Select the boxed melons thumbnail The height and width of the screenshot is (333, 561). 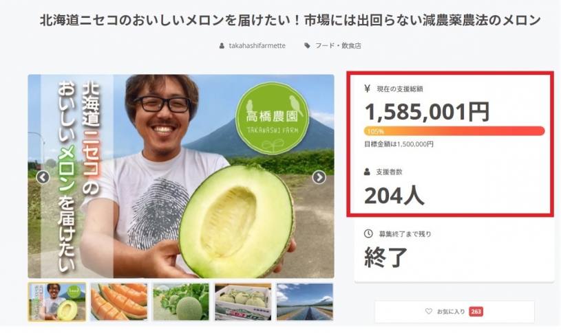(243, 302)
